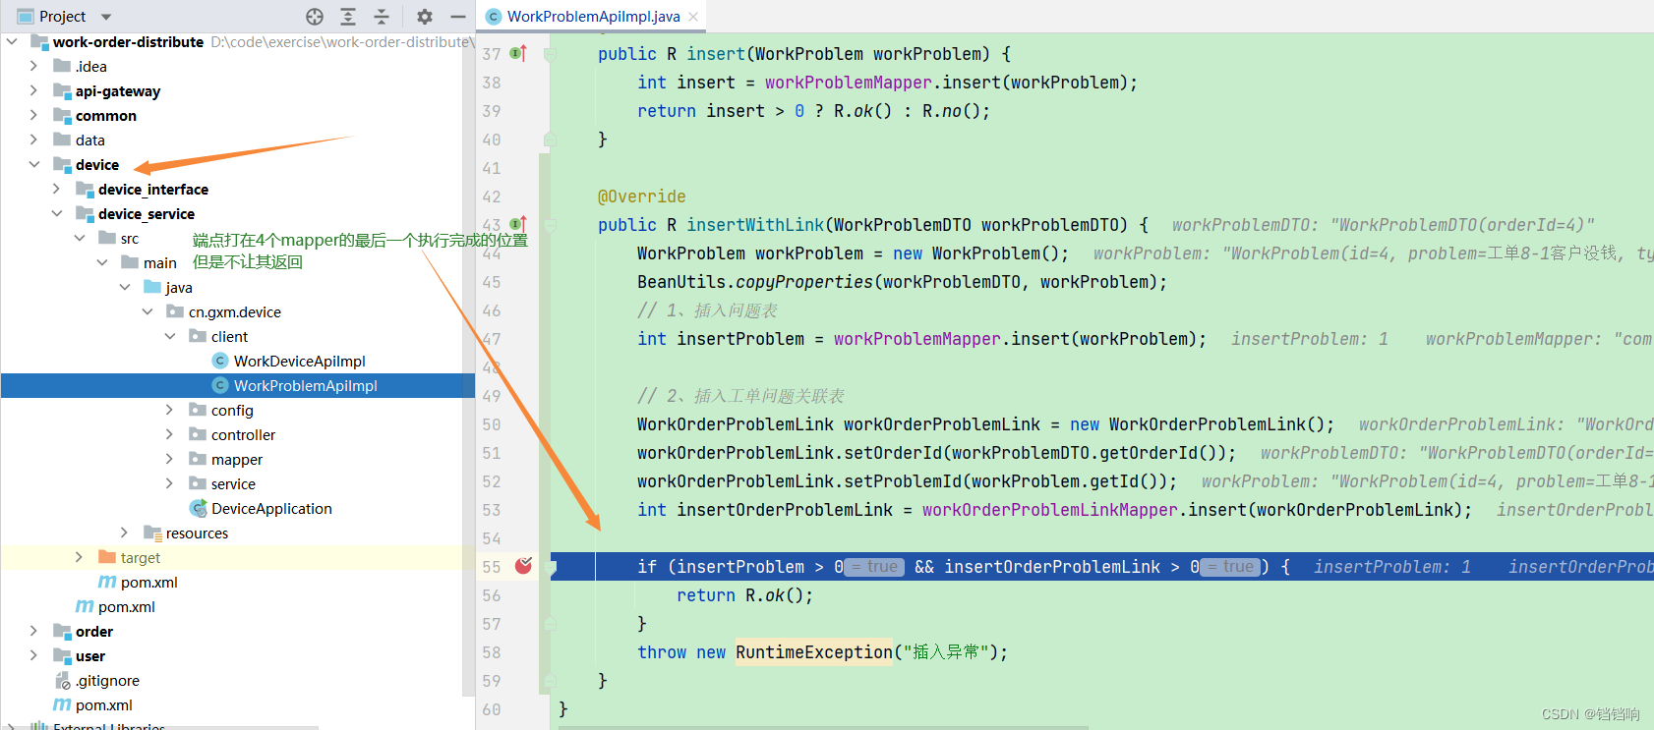The height and width of the screenshot is (730, 1654).
Task: Expand the api-gateway module
Action: pos(34,90)
